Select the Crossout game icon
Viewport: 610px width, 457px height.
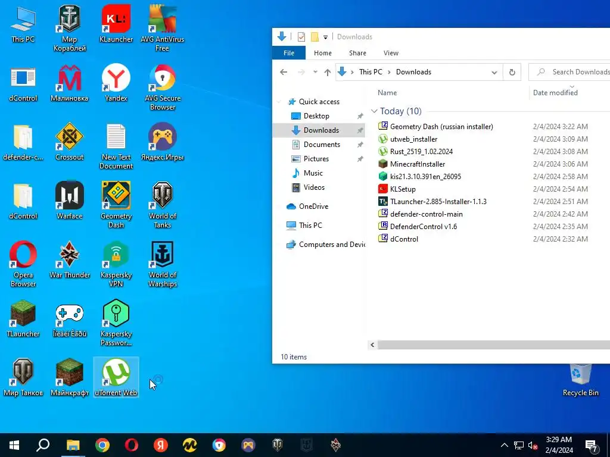click(x=70, y=142)
